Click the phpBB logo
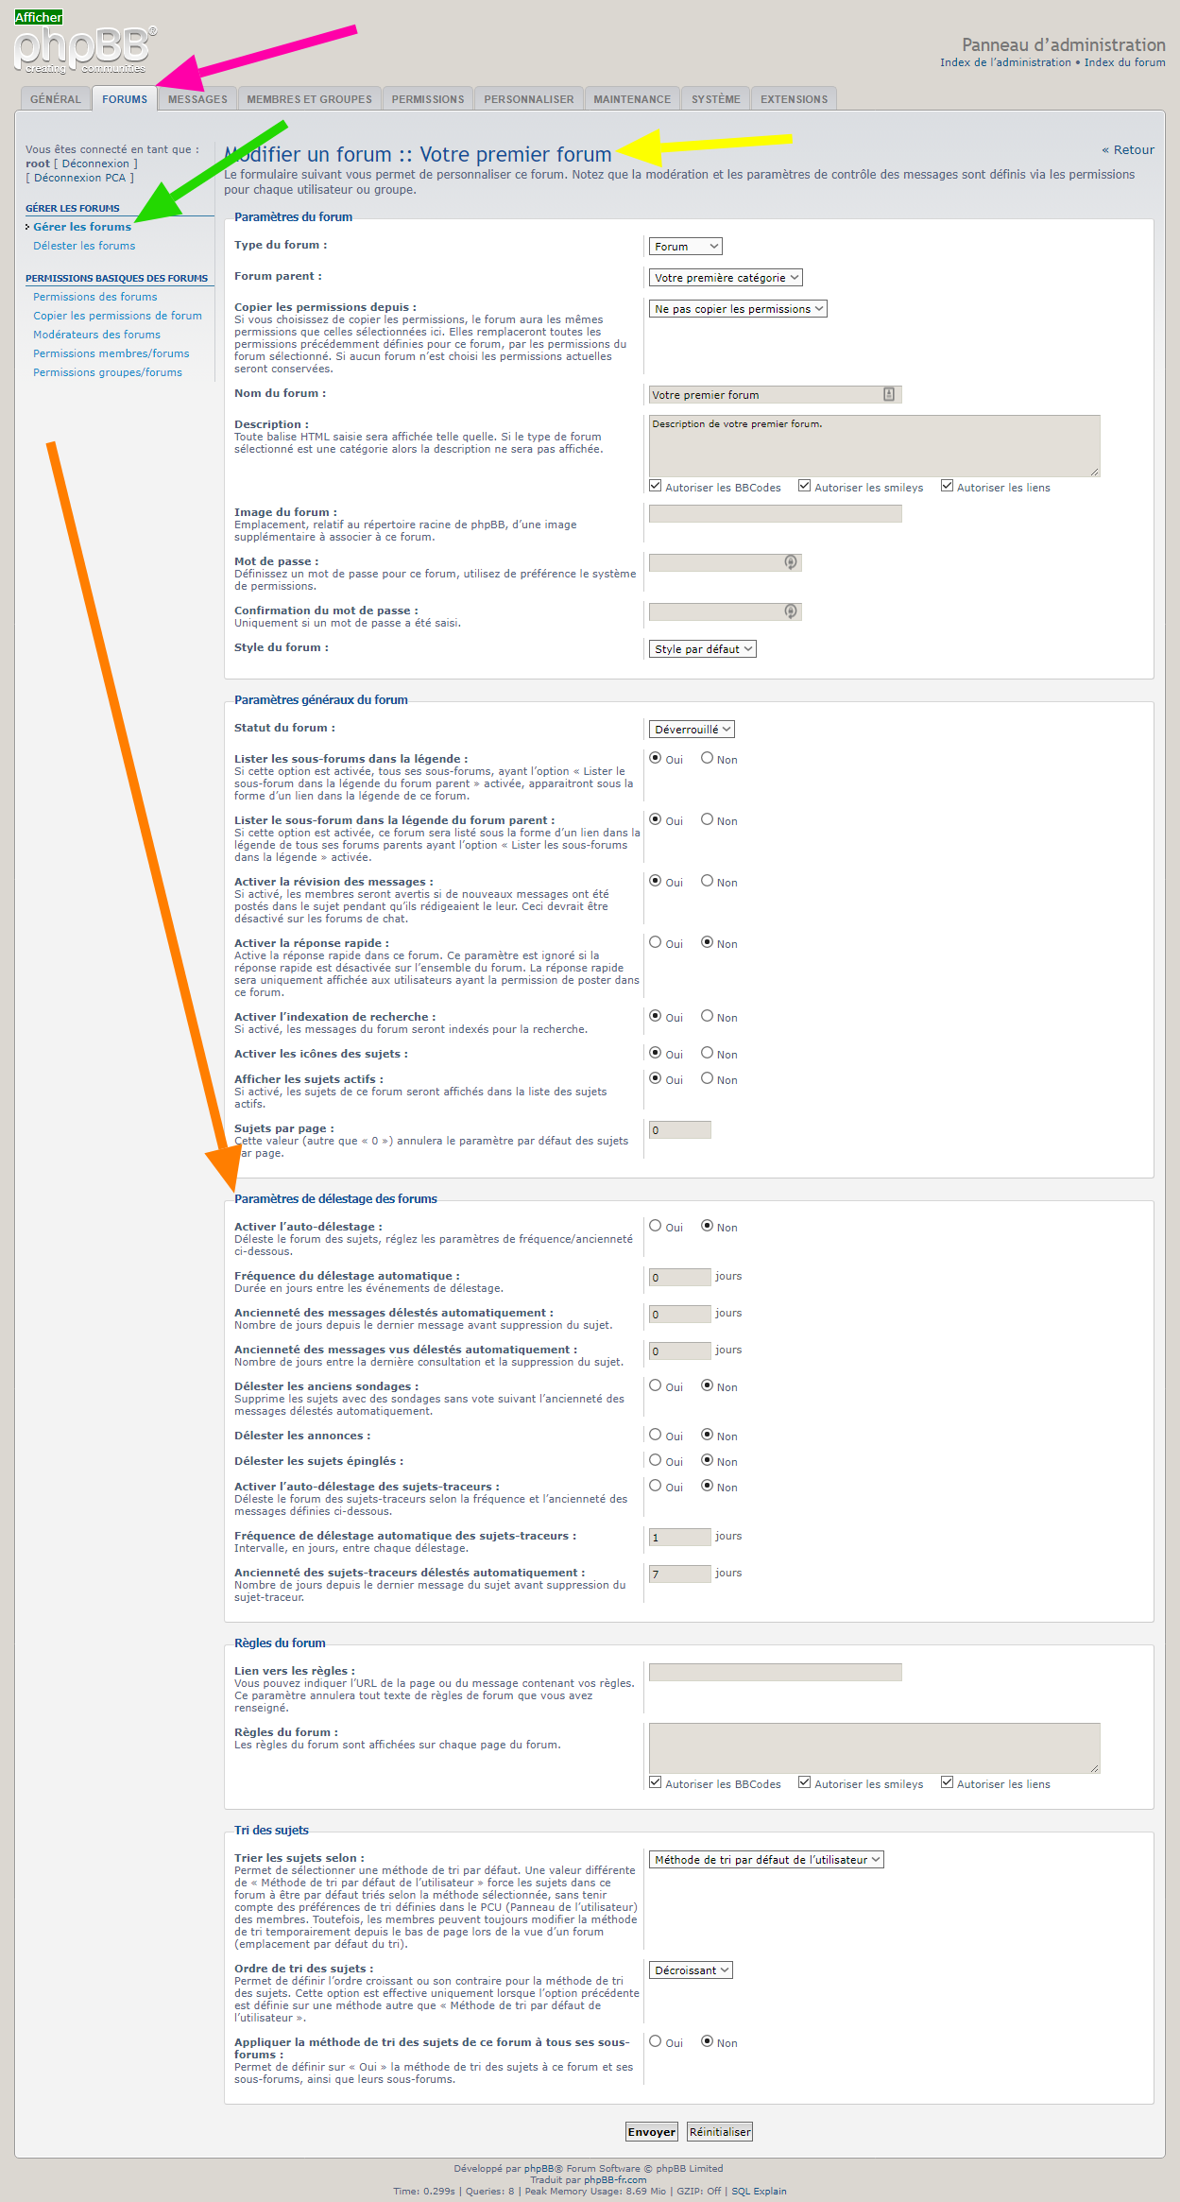The height and width of the screenshot is (2202, 1180). 85,49
